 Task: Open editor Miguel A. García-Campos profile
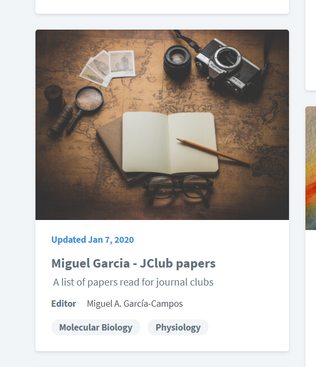(134, 304)
